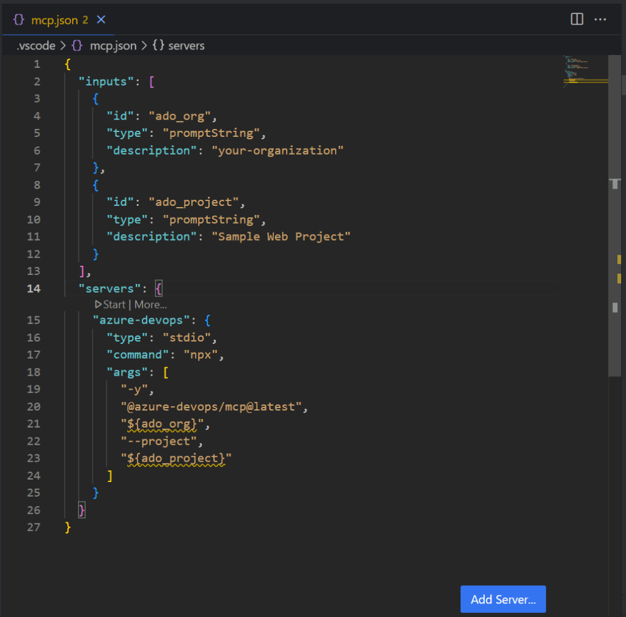Click the JSON braces icon in the mcp.json tab

(19, 20)
